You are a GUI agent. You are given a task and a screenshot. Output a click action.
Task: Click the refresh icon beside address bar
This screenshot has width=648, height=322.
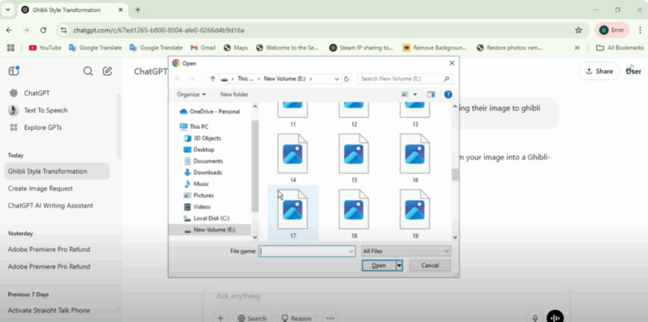coord(346,79)
